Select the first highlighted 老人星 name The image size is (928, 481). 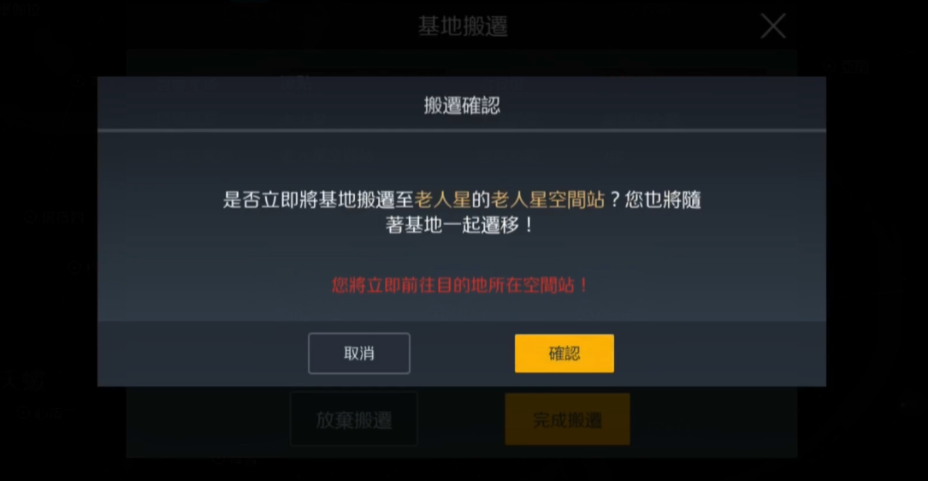[x=443, y=200]
